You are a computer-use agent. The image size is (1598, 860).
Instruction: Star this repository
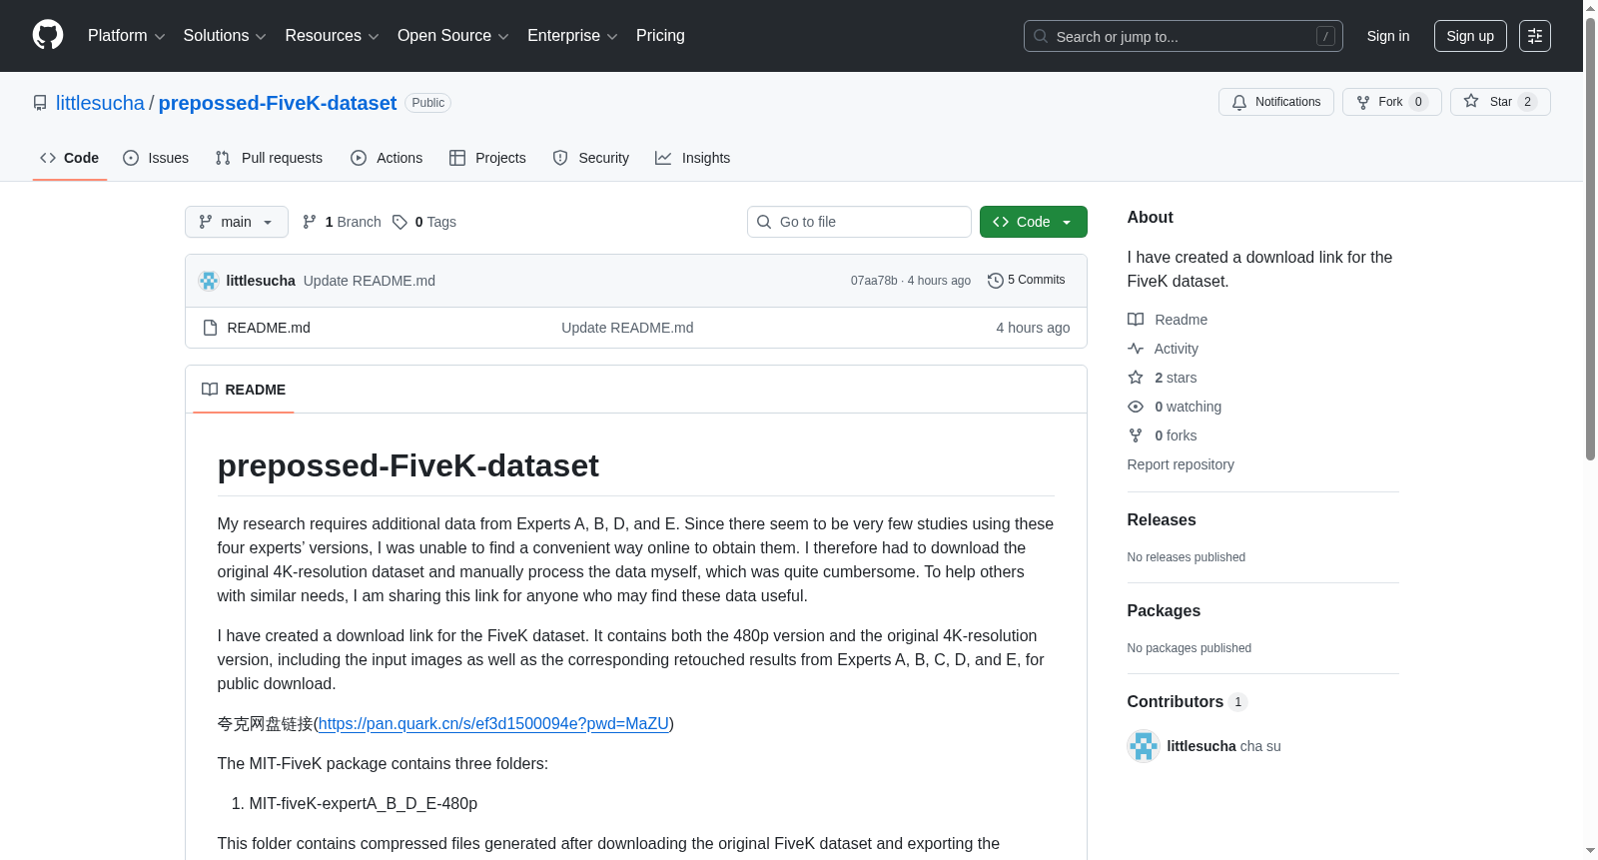1500,102
